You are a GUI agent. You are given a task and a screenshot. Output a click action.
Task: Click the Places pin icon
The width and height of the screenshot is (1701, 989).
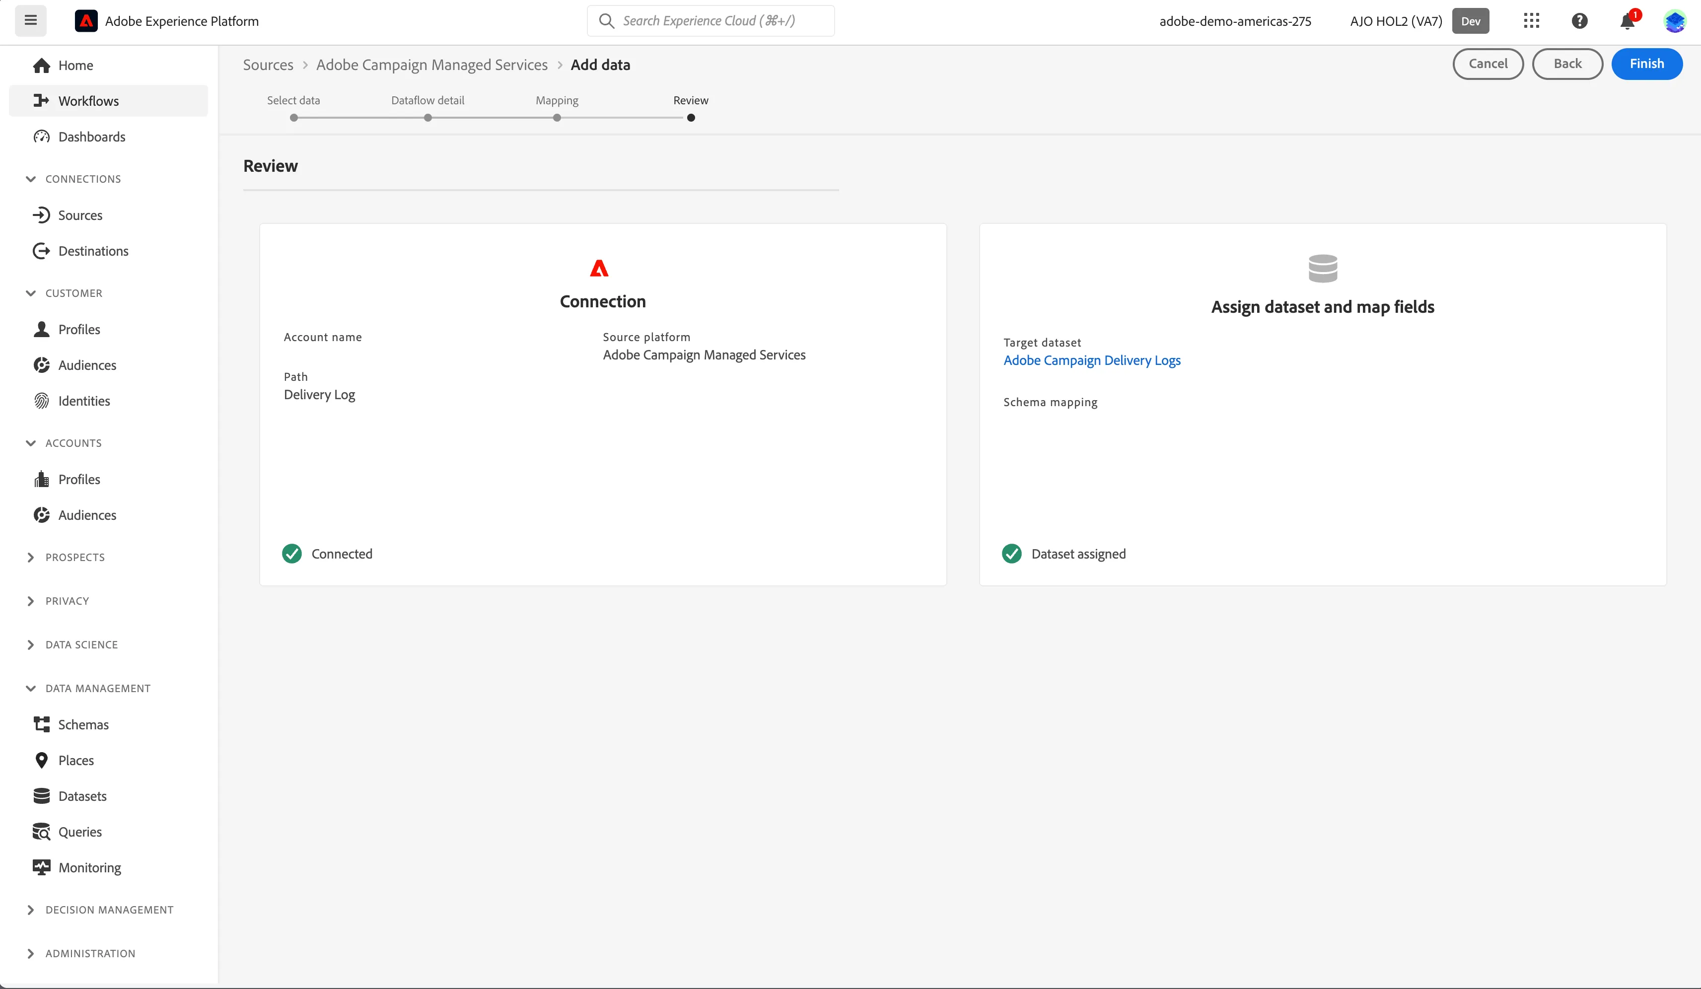[x=42, y=760]
